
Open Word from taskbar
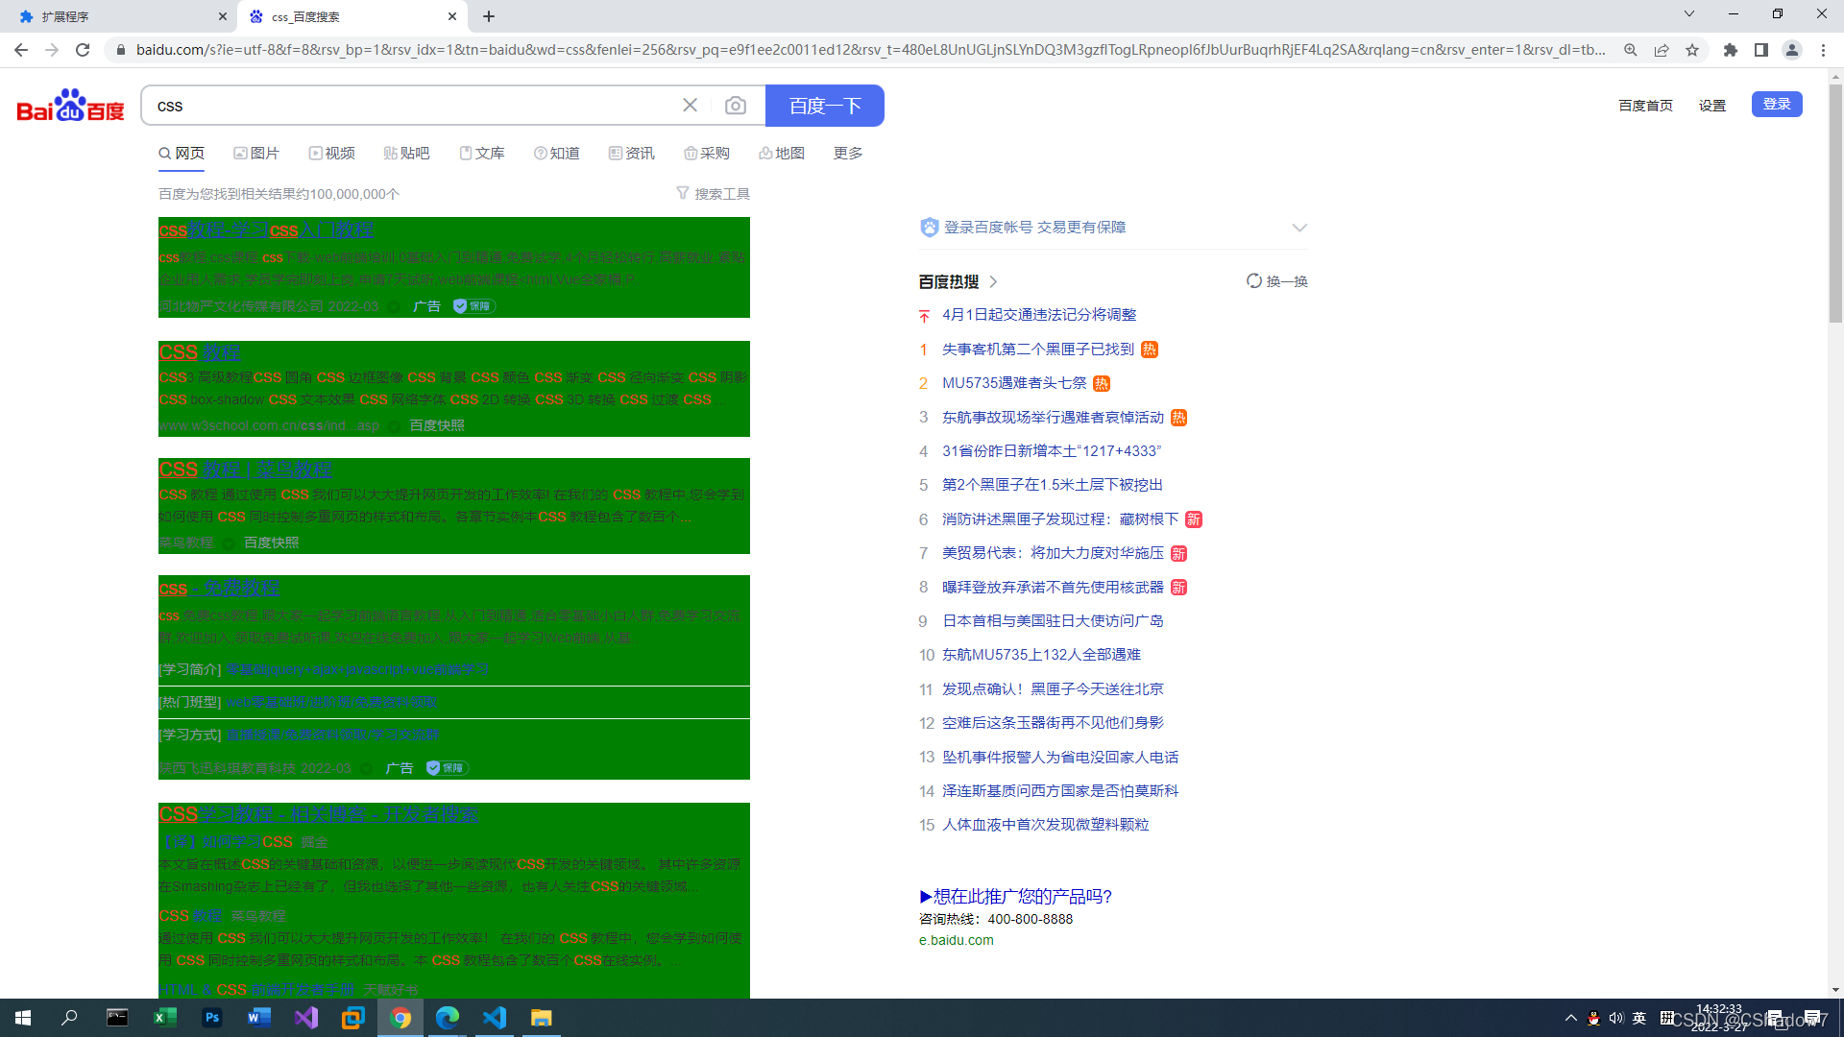pos(259,1018)
